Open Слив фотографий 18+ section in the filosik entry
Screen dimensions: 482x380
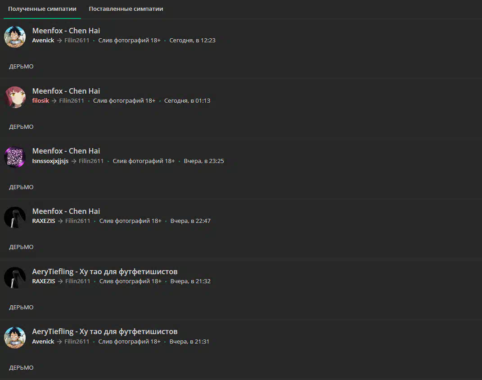point(124,100)
